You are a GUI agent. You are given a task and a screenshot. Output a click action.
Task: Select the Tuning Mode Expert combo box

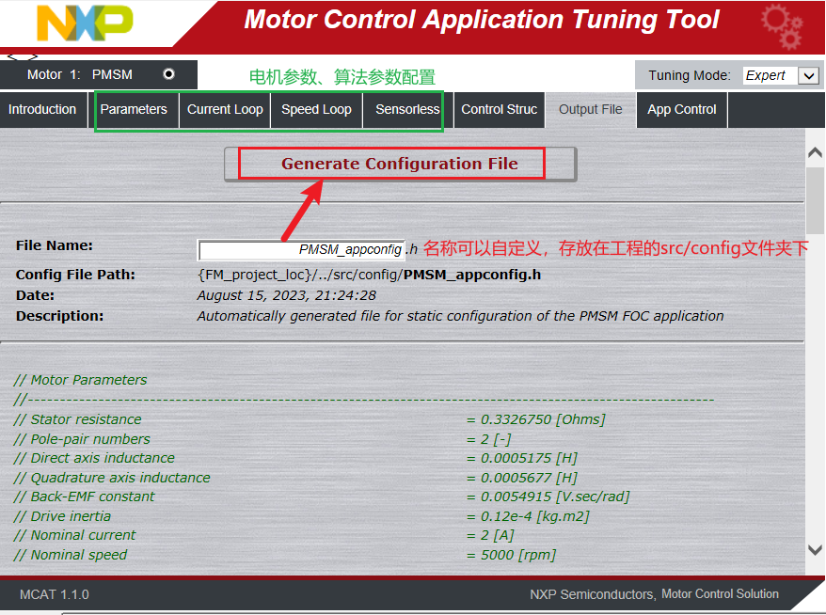[x=781, y=76]
